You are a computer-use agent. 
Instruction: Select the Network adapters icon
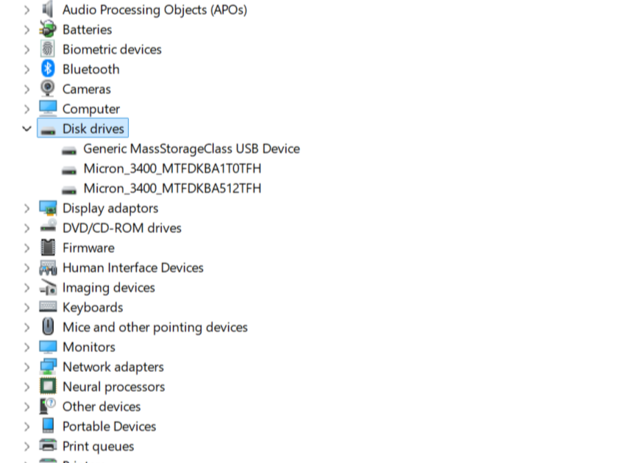tap(47, 367)
